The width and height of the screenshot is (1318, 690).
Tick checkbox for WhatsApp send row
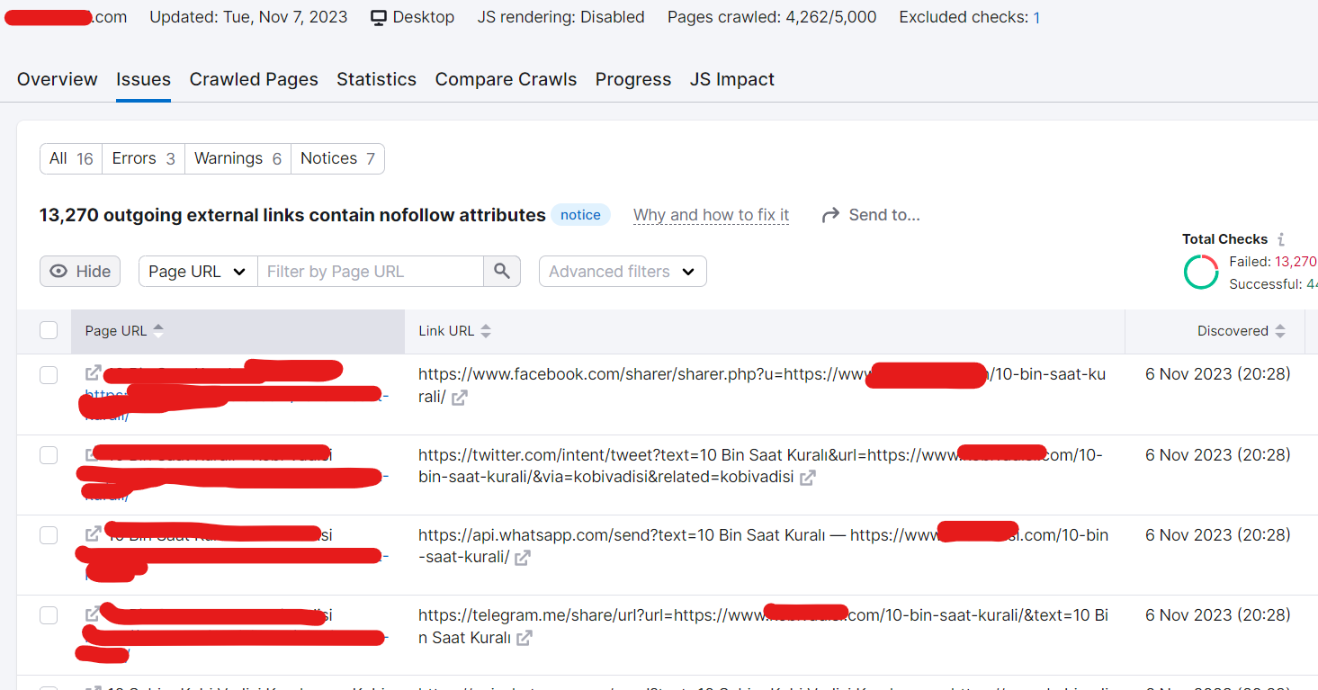tap(49, 535)
